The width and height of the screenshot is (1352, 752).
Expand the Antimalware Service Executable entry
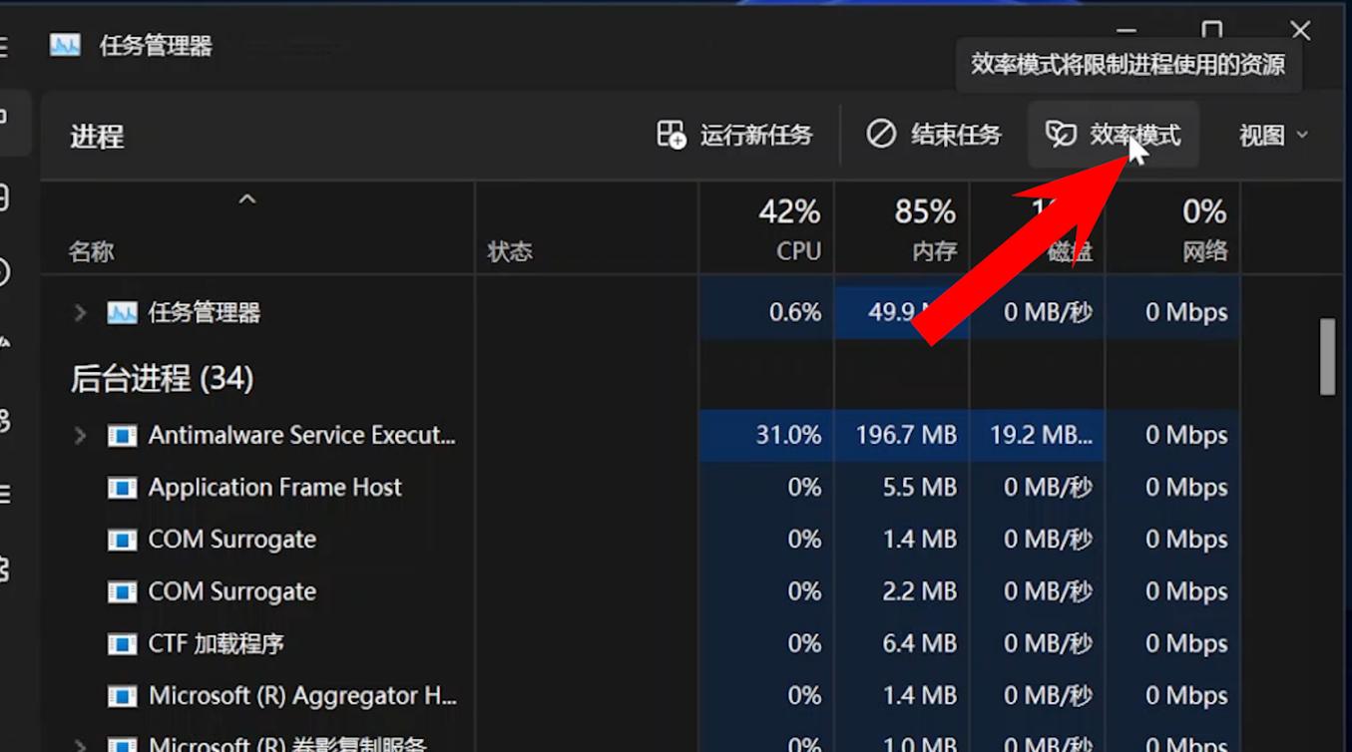point(80,435)
